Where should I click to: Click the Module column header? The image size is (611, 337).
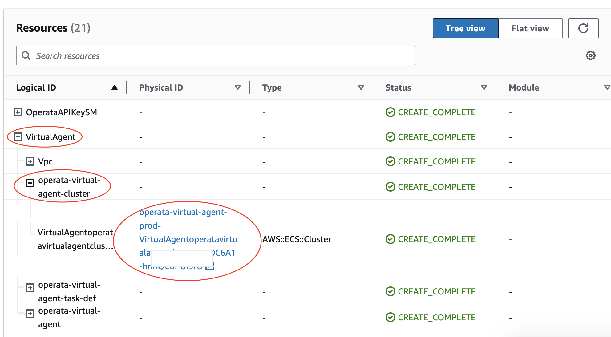[524, 87]
